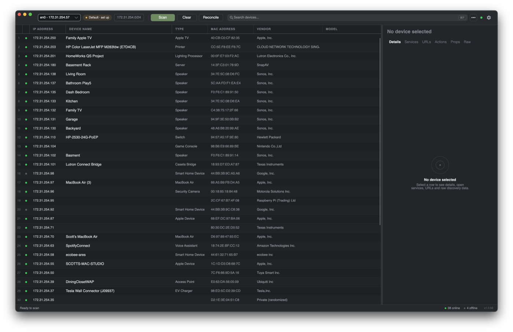
Task: Start a network Scan
Action: (163, 17)
